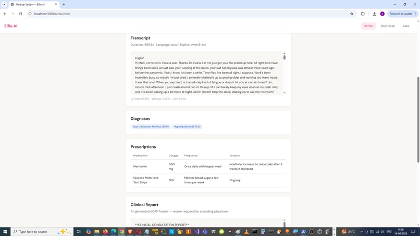This screenshot has width=420, height=236.
Task: Click the Duration 499.3s metadata line
Action: pyautogui.click(x=168, y=45)
